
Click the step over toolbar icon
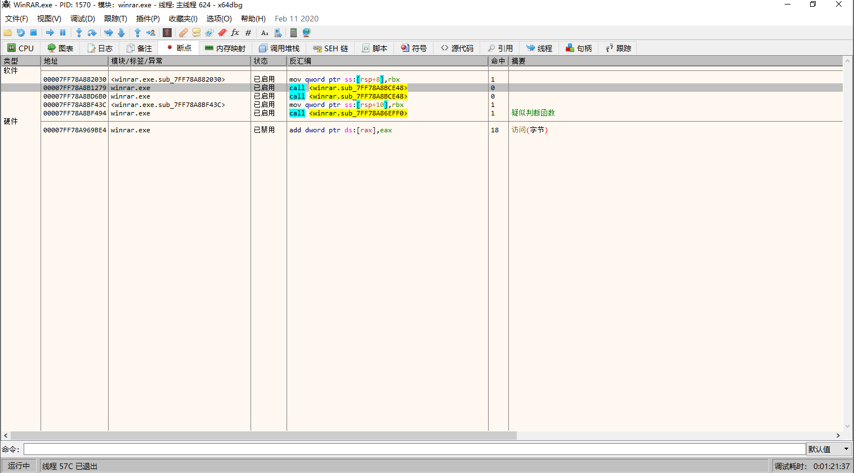[x=92, y=33]
